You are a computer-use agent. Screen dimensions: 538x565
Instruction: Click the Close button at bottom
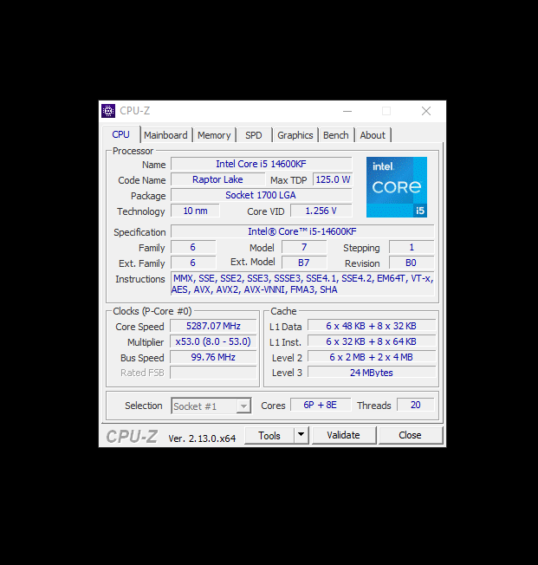410,435
